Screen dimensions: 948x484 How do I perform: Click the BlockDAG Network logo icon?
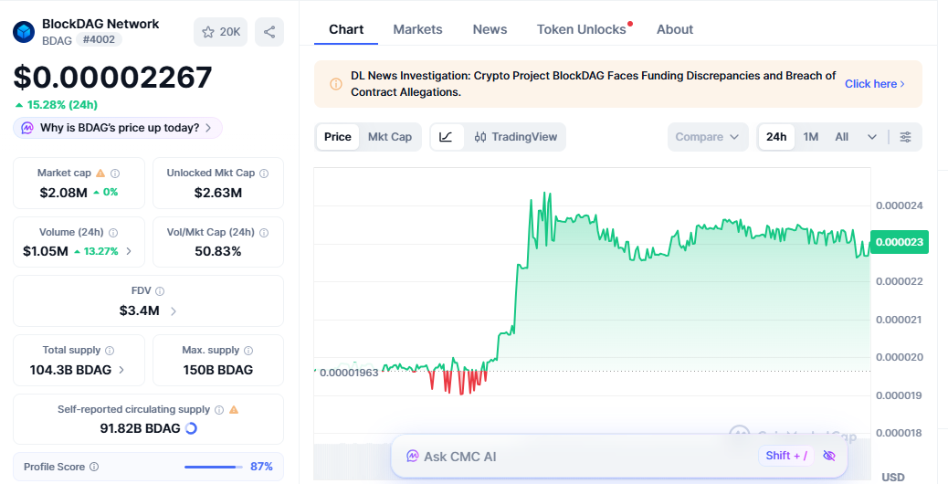click(x=24, y=32)
